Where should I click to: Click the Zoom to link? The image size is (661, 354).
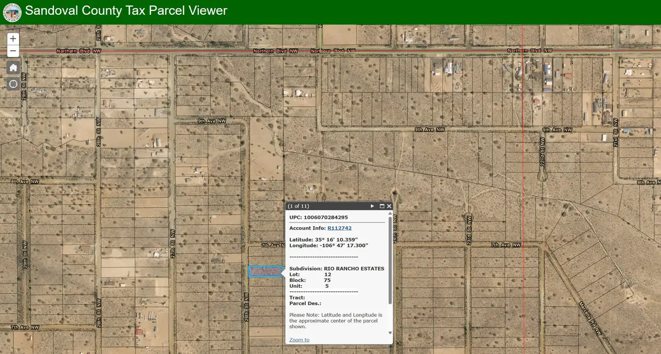tap(299, 340)
